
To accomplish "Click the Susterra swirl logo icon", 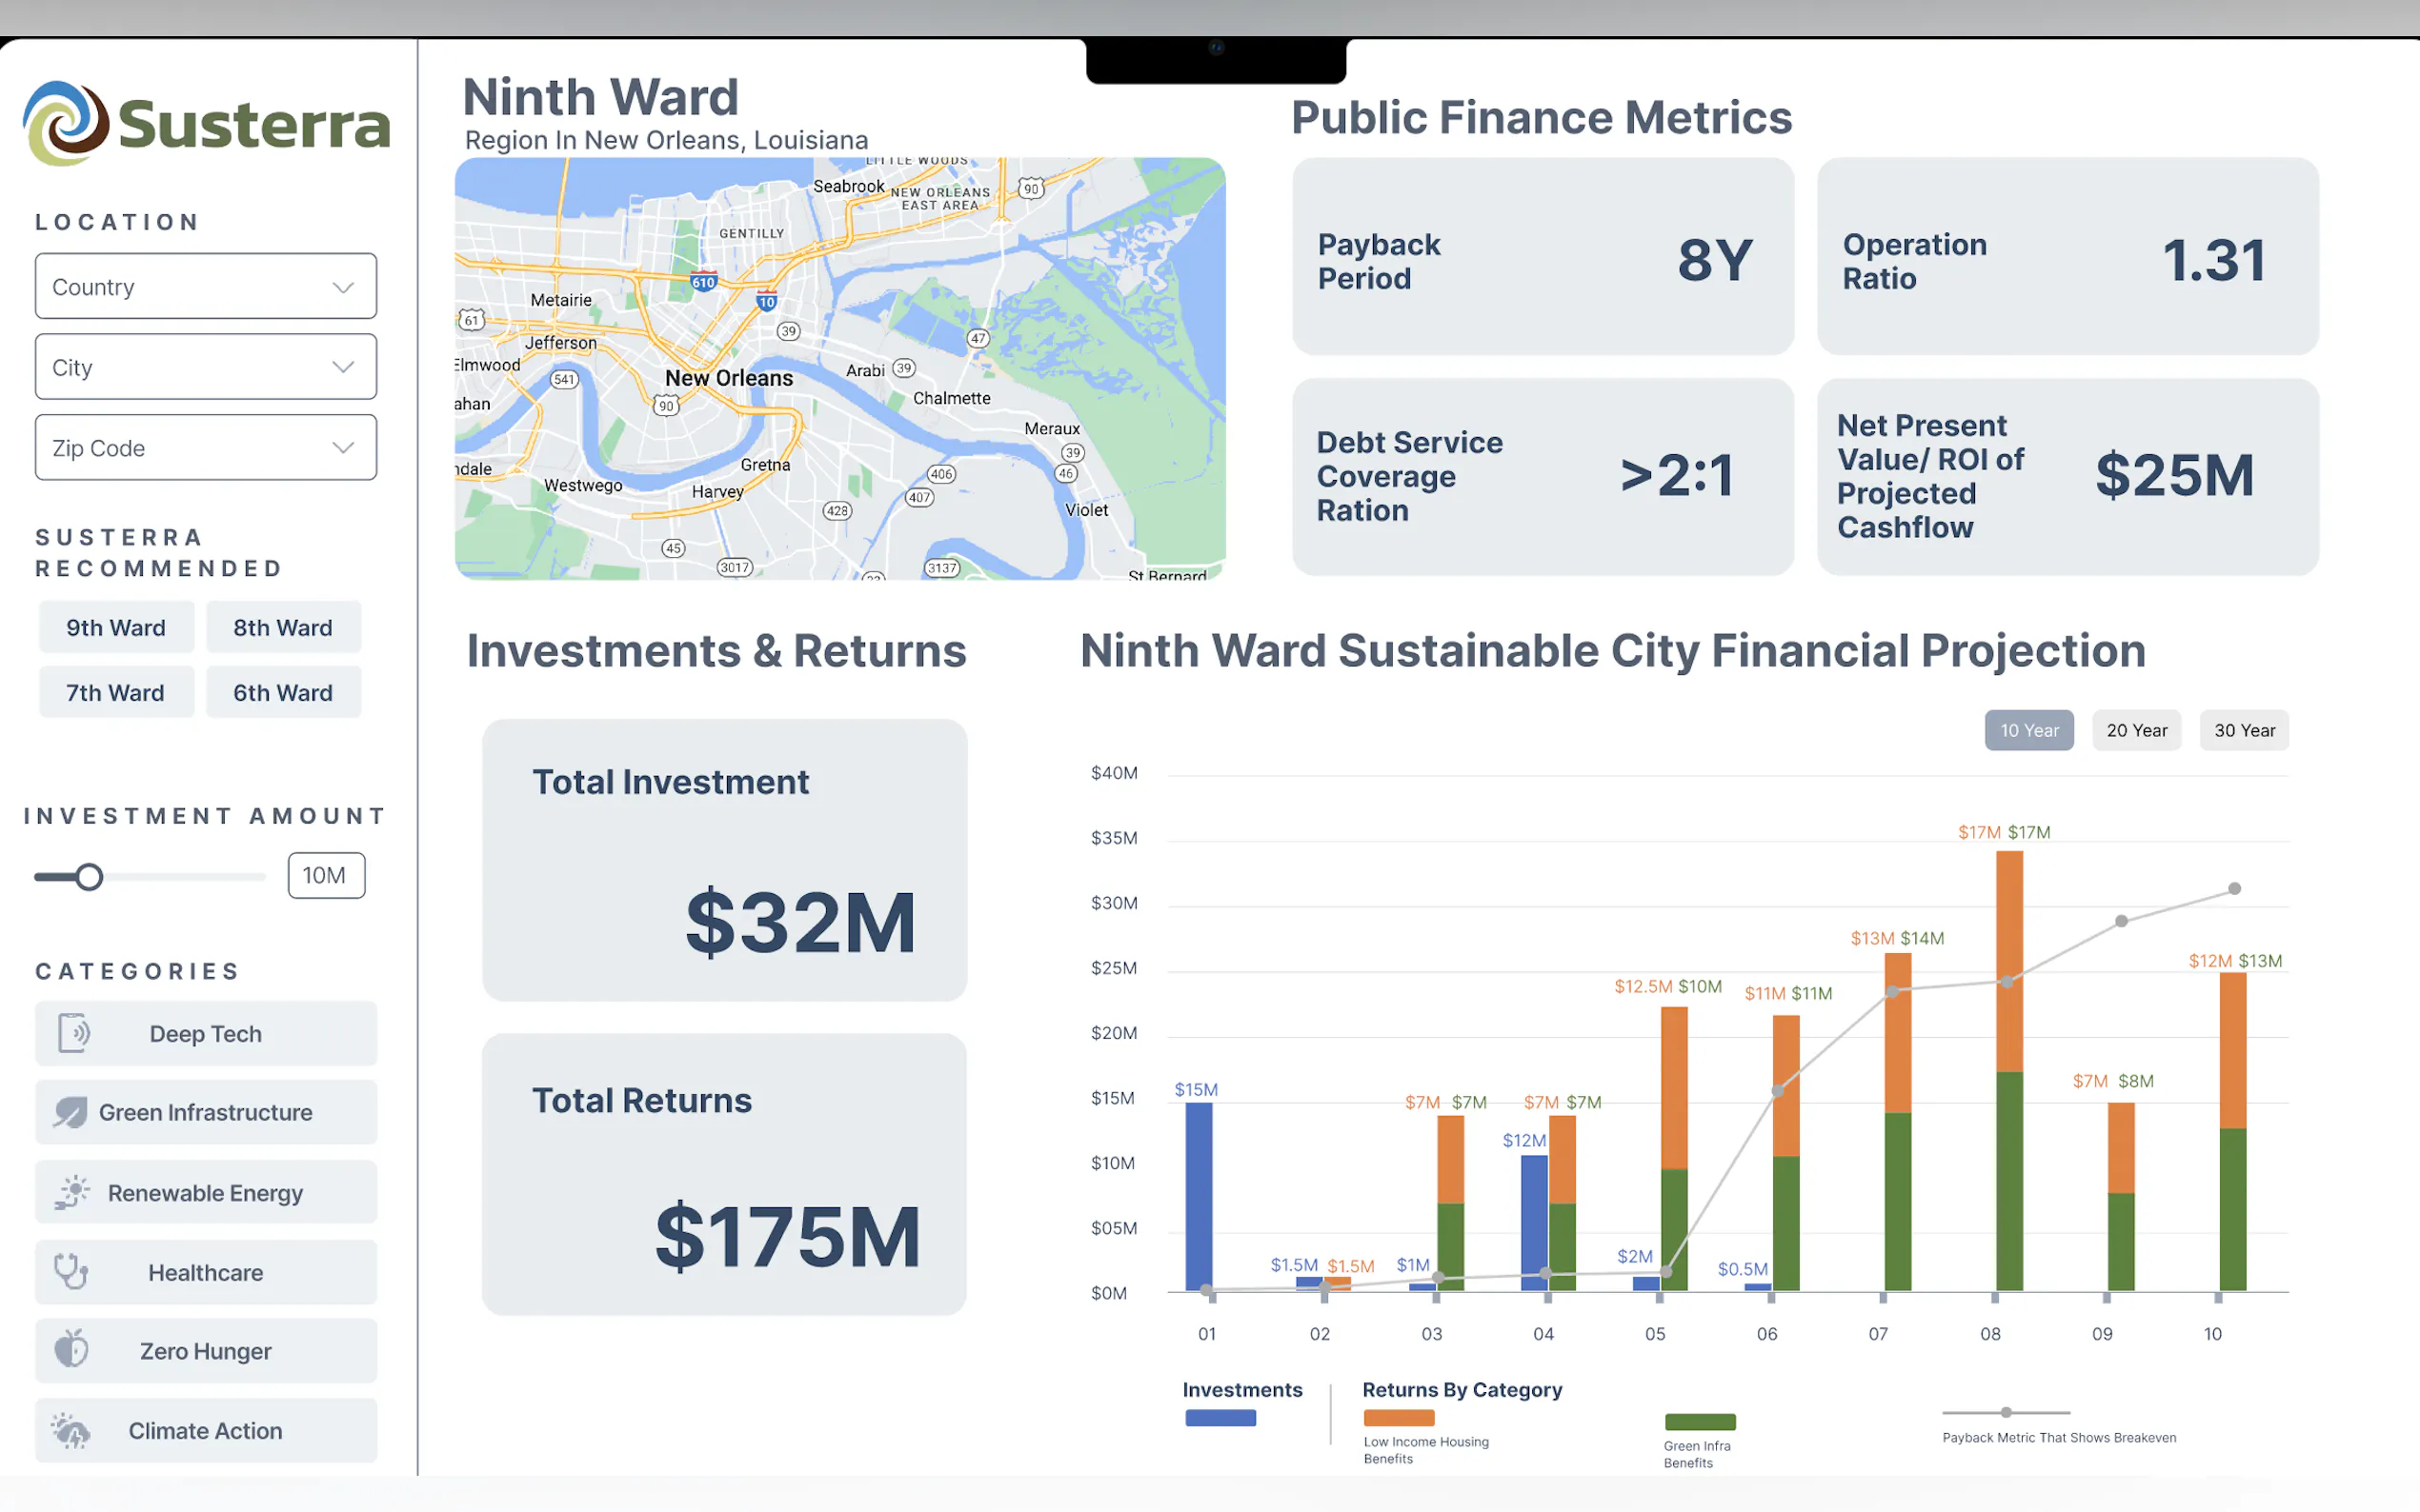I will (x=66, y=124).
